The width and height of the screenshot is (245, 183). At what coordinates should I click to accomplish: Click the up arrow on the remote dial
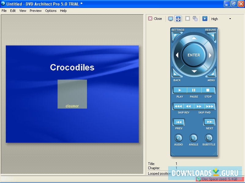pyautogui.click(x=194, y=38)
